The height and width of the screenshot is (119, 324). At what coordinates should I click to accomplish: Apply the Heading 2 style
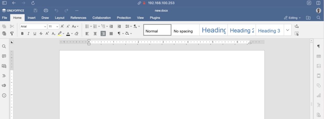tap(241, 30)
